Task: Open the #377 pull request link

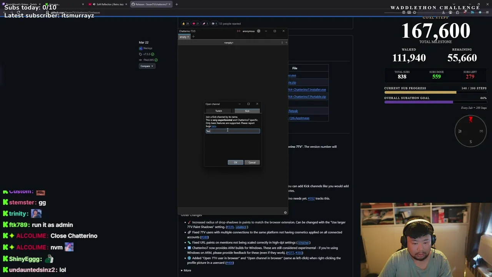Action: point(290,253)
